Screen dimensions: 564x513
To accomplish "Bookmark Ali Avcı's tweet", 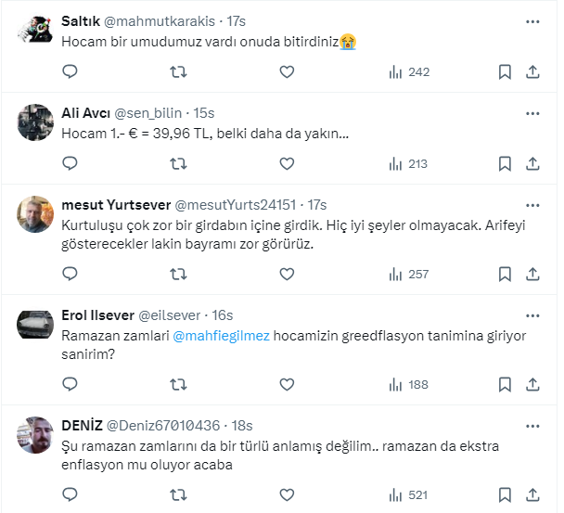I will point(505,163).
